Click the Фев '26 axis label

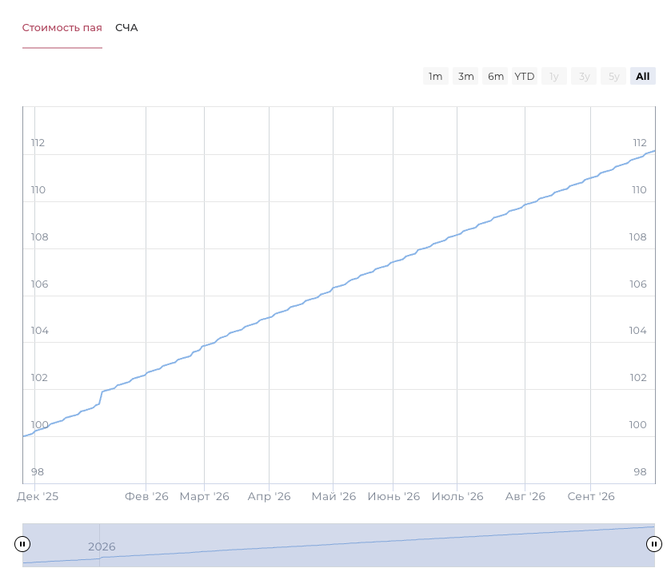point(146,496)
